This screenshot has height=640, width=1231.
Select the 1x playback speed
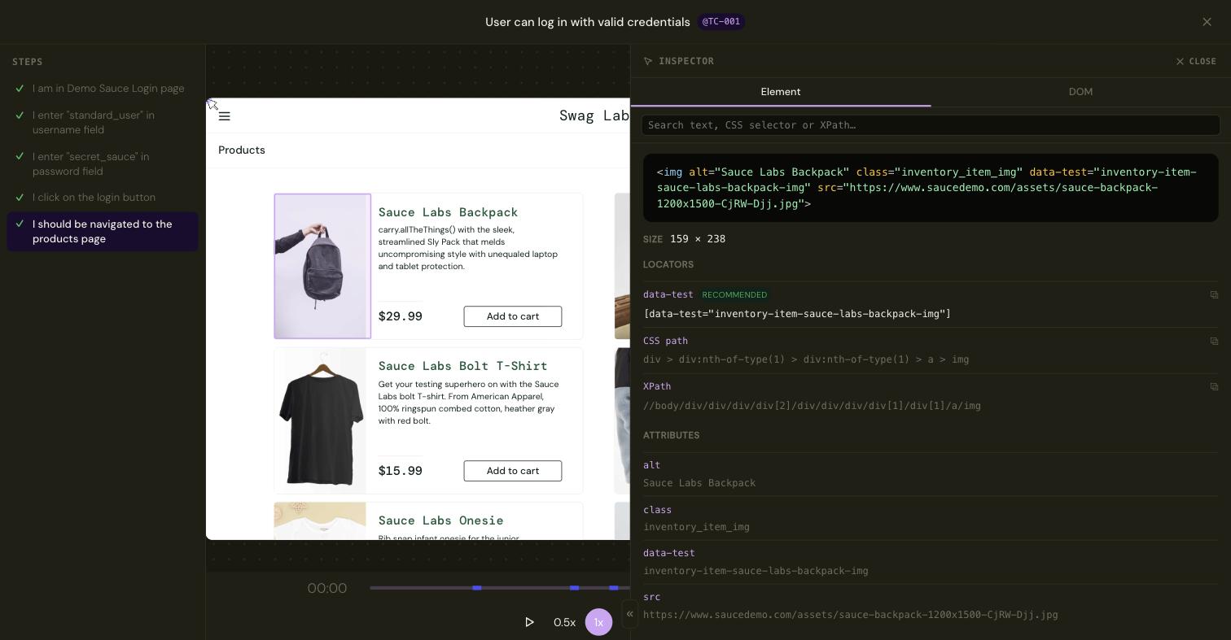[598, 622]
